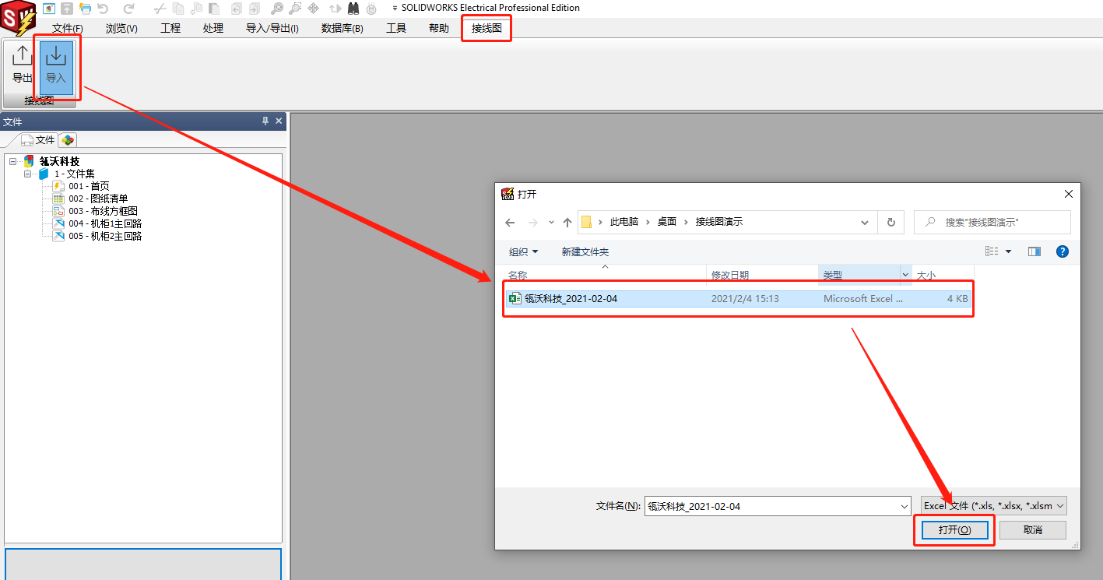This screenshot has width=1103, height=580.
Task: Sort by the 名称 column header
Action: (x=518, y=275)
